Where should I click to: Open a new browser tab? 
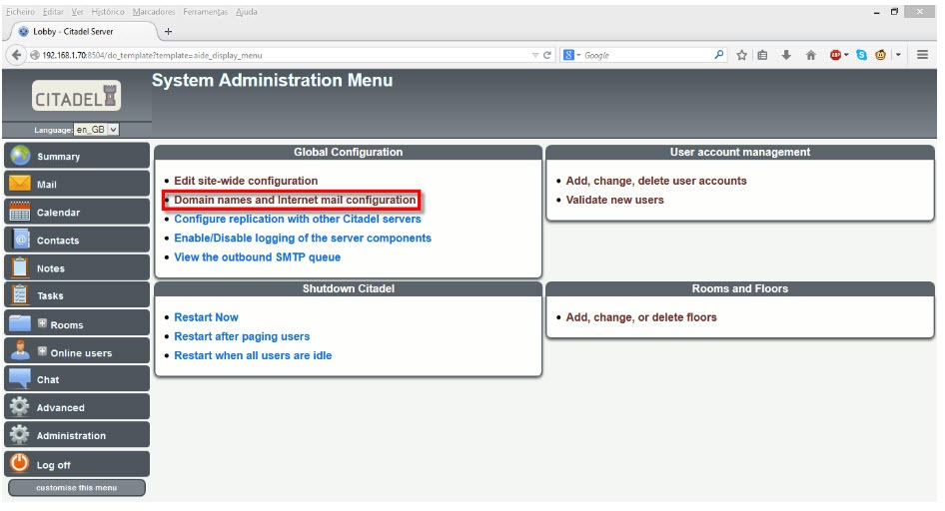(168, 32)
